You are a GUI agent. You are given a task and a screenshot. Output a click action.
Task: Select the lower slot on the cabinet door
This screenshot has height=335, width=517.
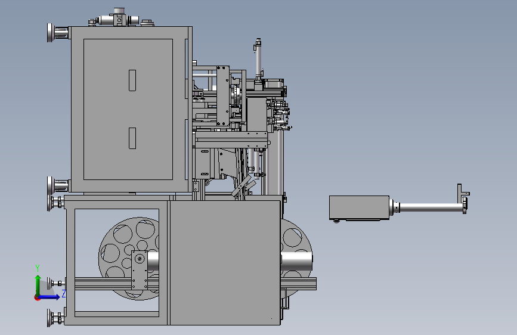point(132,138)
